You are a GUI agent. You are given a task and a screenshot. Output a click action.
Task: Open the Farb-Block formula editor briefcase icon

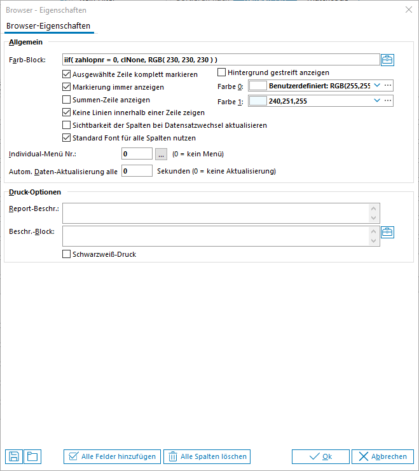pyautogui.click(x=387, y=60)
